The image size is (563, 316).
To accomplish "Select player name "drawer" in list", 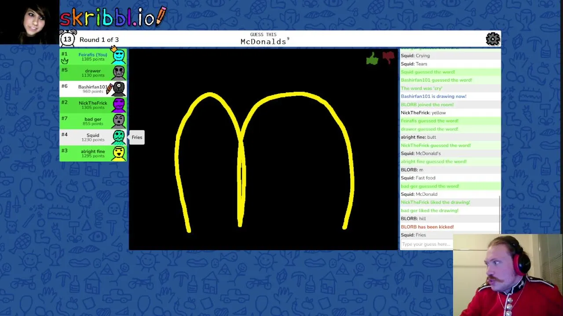I will tap(93, 71).
